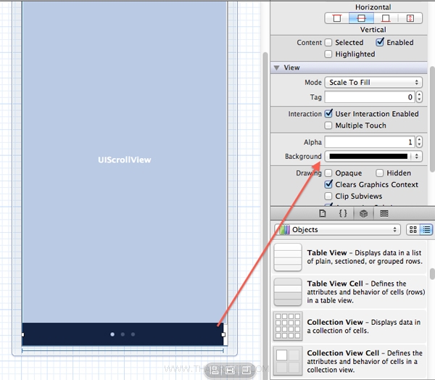Select the Collection View object icon
The image size is (435, 380).
pos(288,326)
